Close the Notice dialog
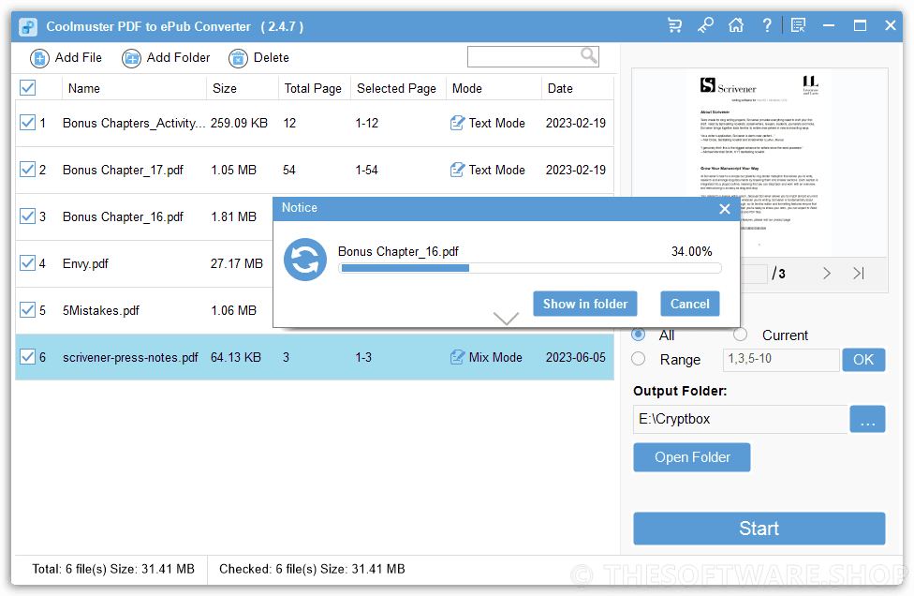This screenshot has height=596, width=914. coord(725,209)
